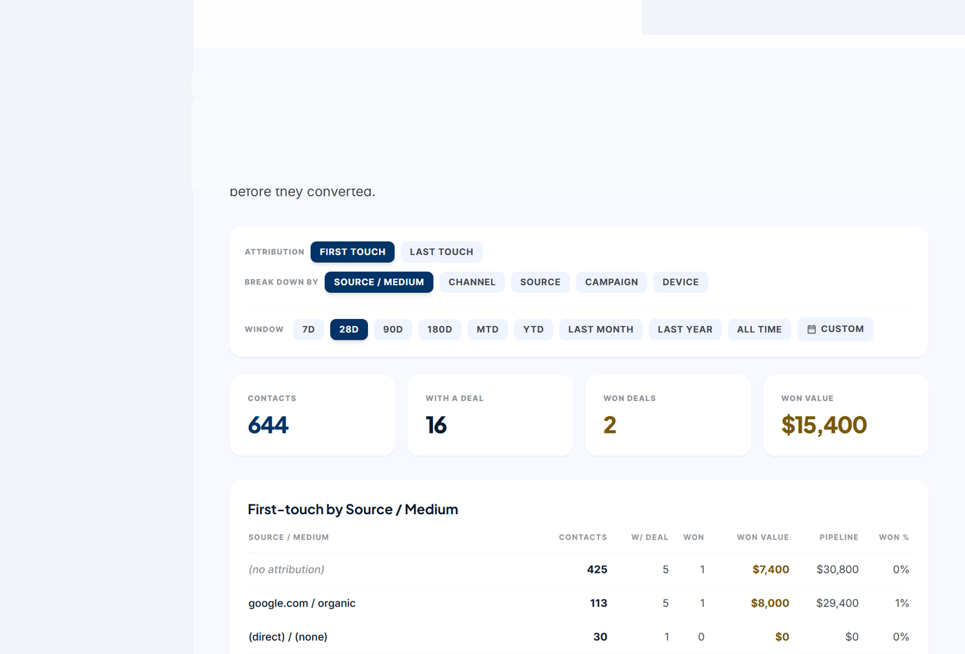
Task: Break down by Campaign
Action: tap(611, 283)
